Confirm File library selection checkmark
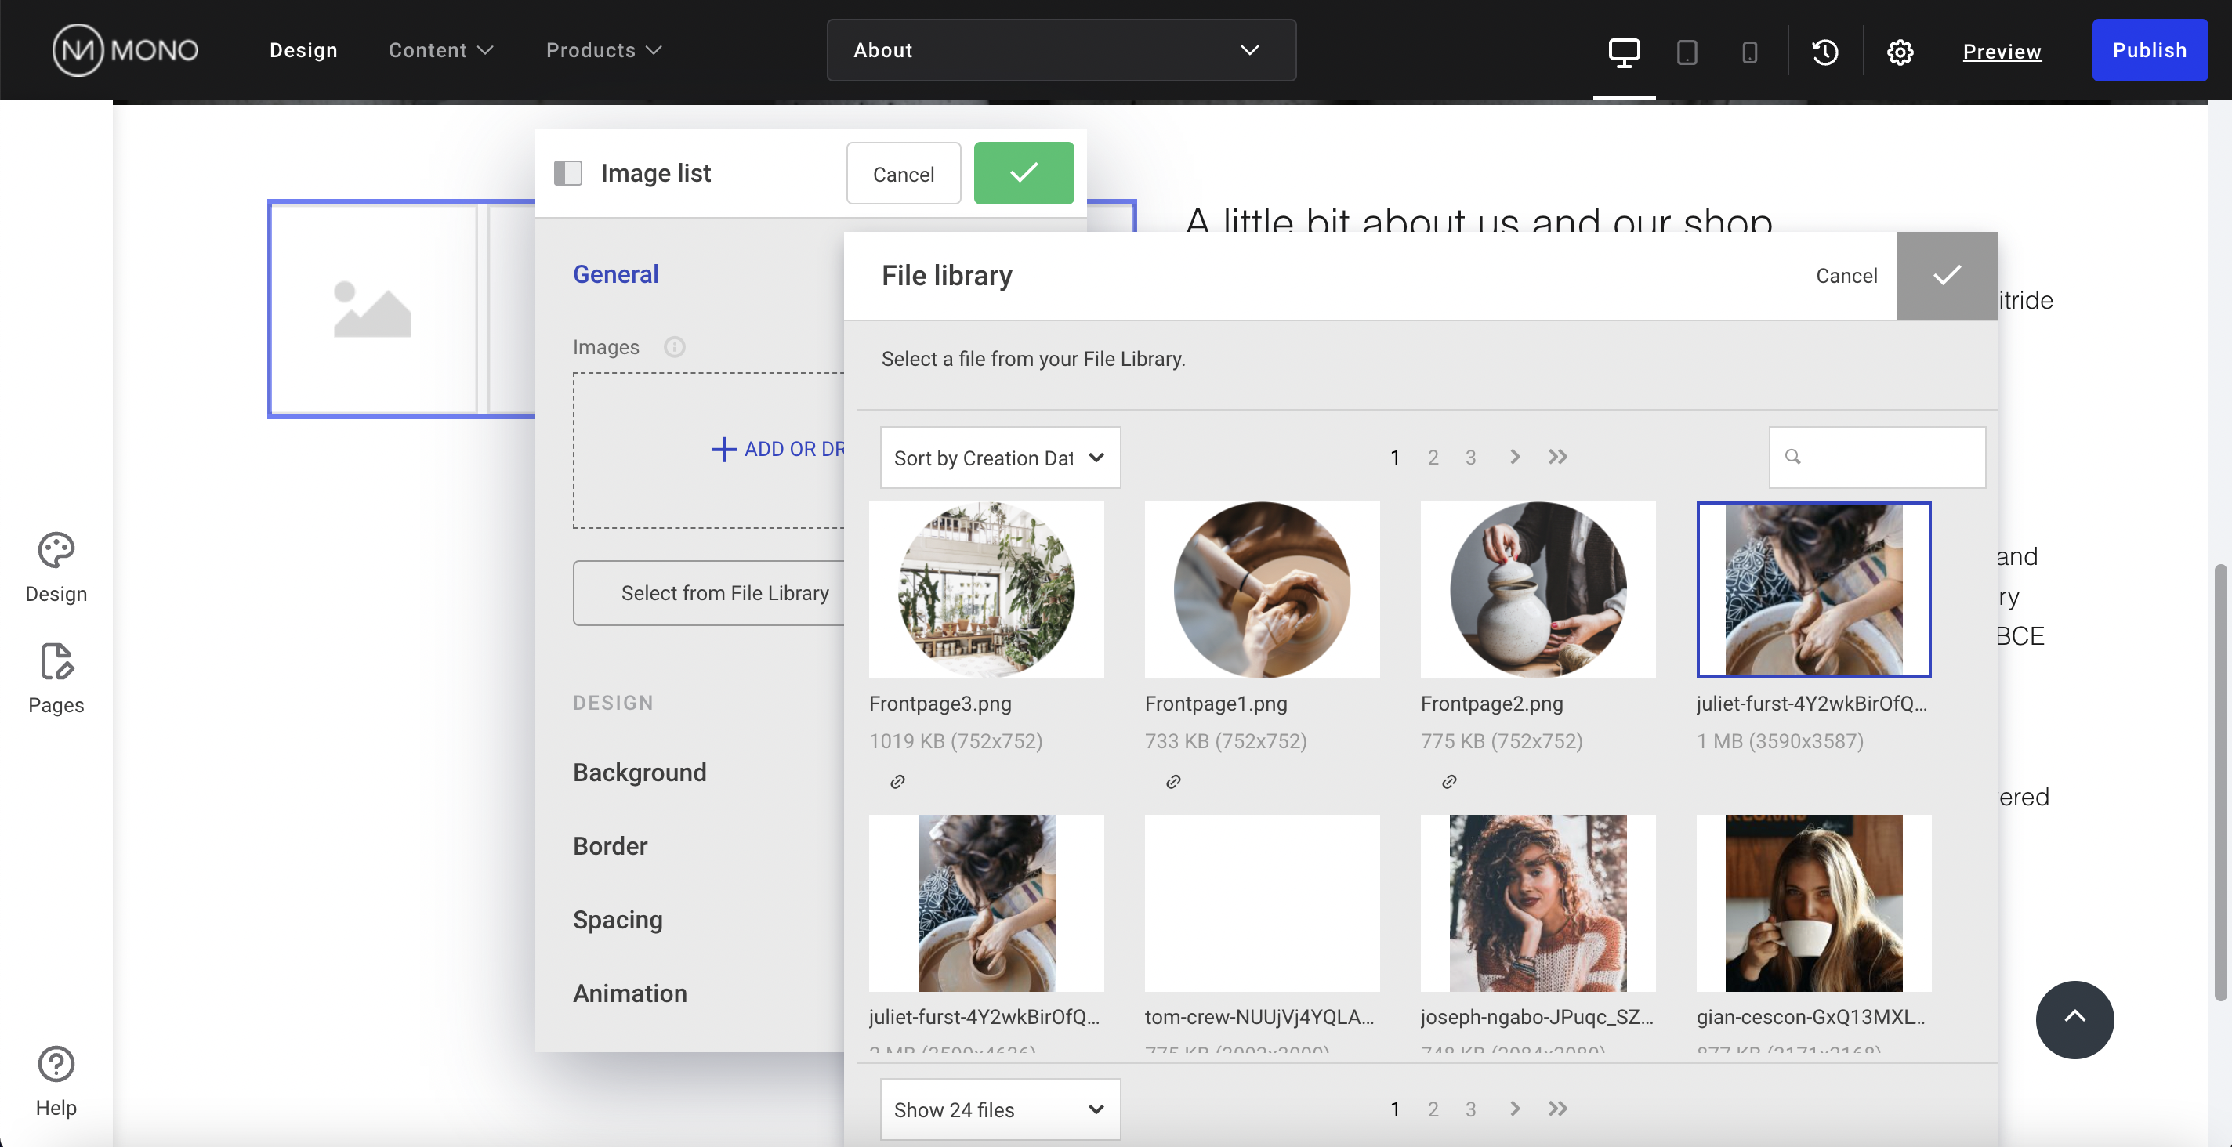This screenshot has width=2232, height=1147. 1946,276
